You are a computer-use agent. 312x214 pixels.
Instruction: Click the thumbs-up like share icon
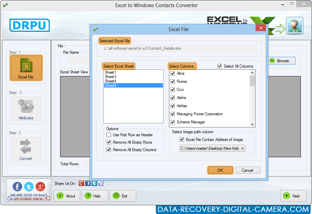(101, 183)
